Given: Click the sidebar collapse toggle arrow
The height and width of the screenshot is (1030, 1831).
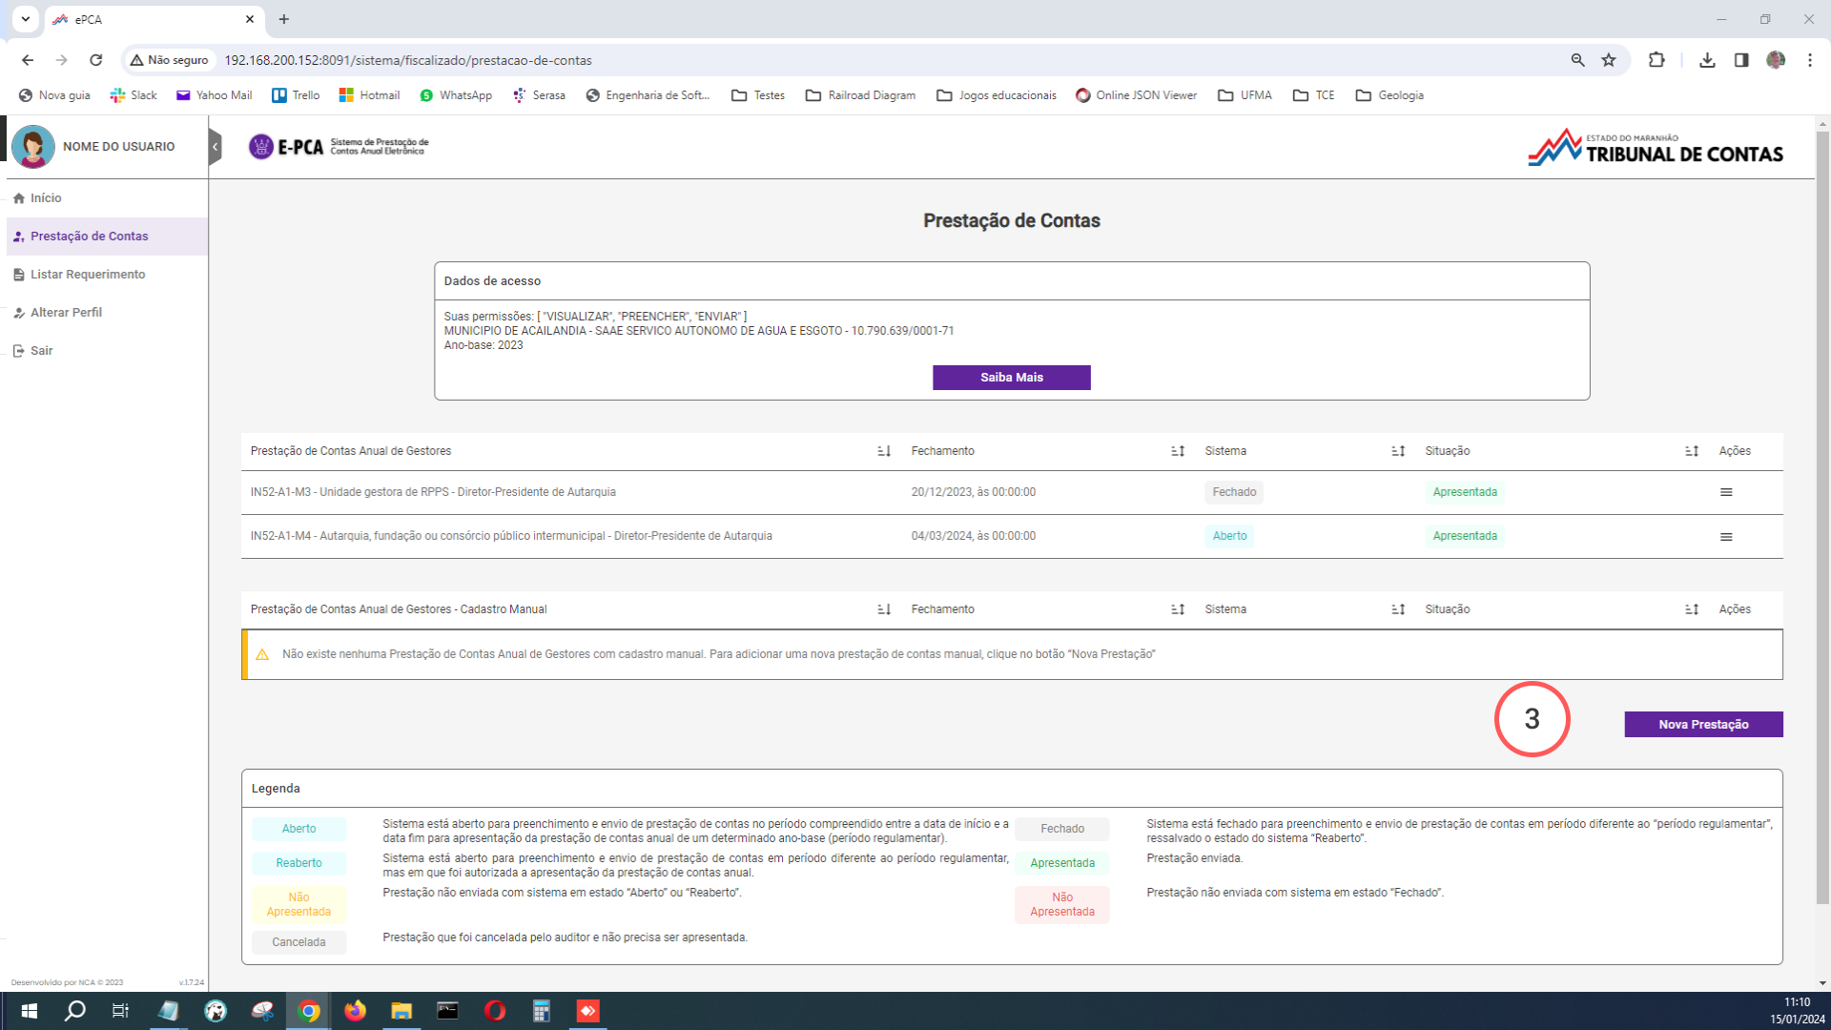Looking at the screenshot, I should pos(214,146).
